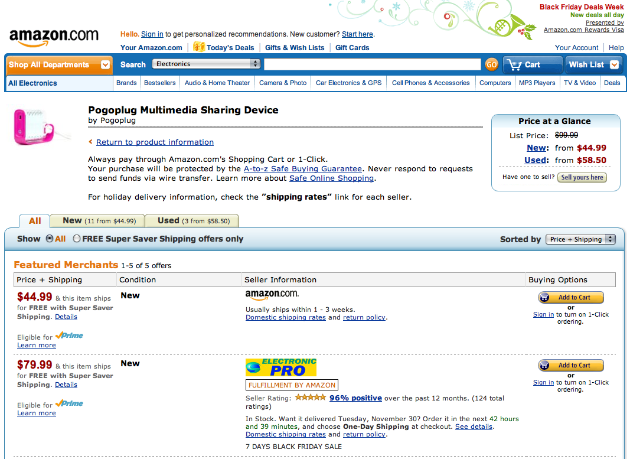Click Add to Cart for $79.99 offer
Screen dimensions: 630x459
570,365
